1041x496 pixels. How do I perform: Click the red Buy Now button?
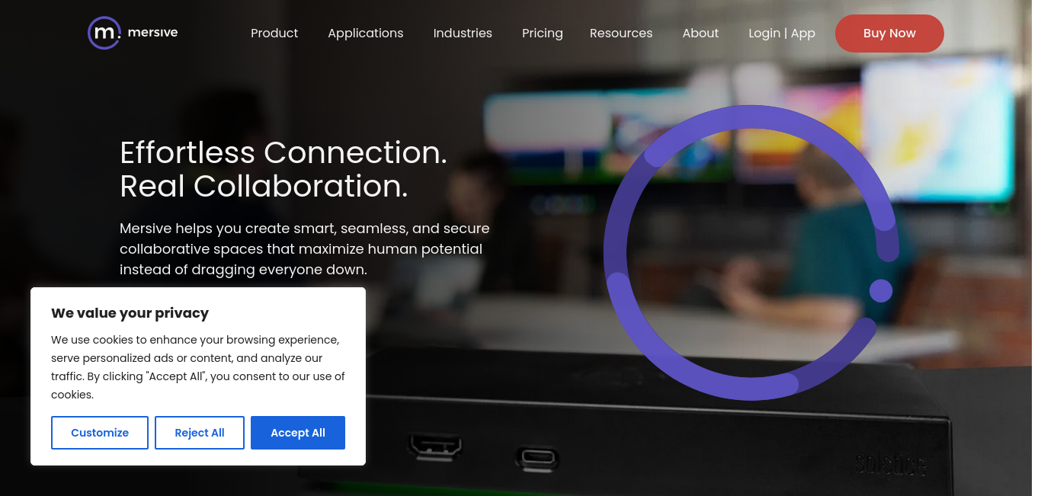pyautogui.click(x=889, y=34)
